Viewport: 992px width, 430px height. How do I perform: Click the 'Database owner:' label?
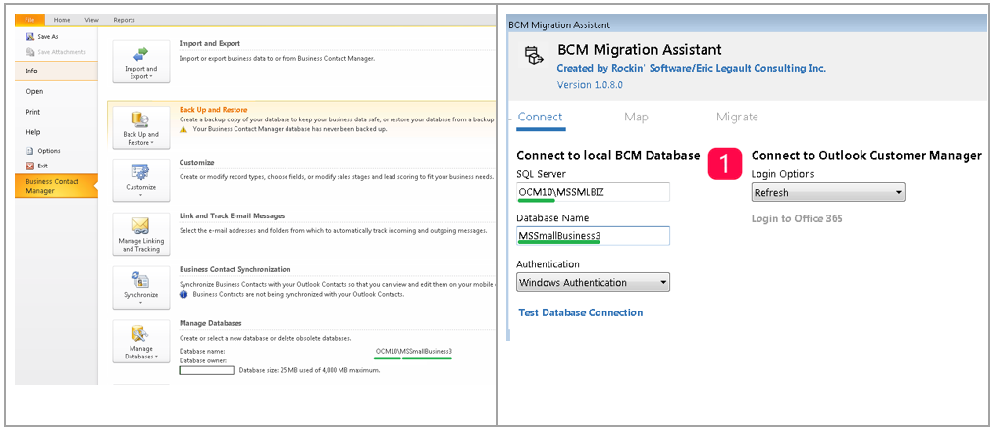click(x=203, y=360)
